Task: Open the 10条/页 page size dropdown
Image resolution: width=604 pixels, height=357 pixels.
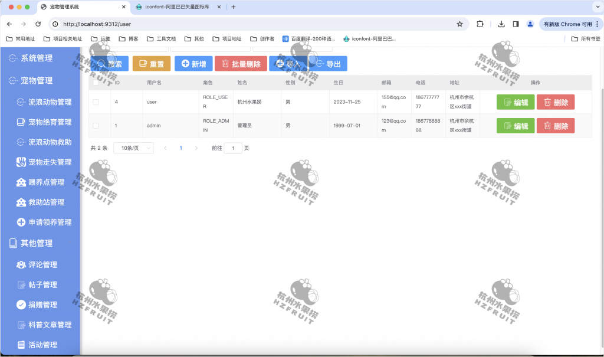Action: pyautogui.click(x=134, y=148)
